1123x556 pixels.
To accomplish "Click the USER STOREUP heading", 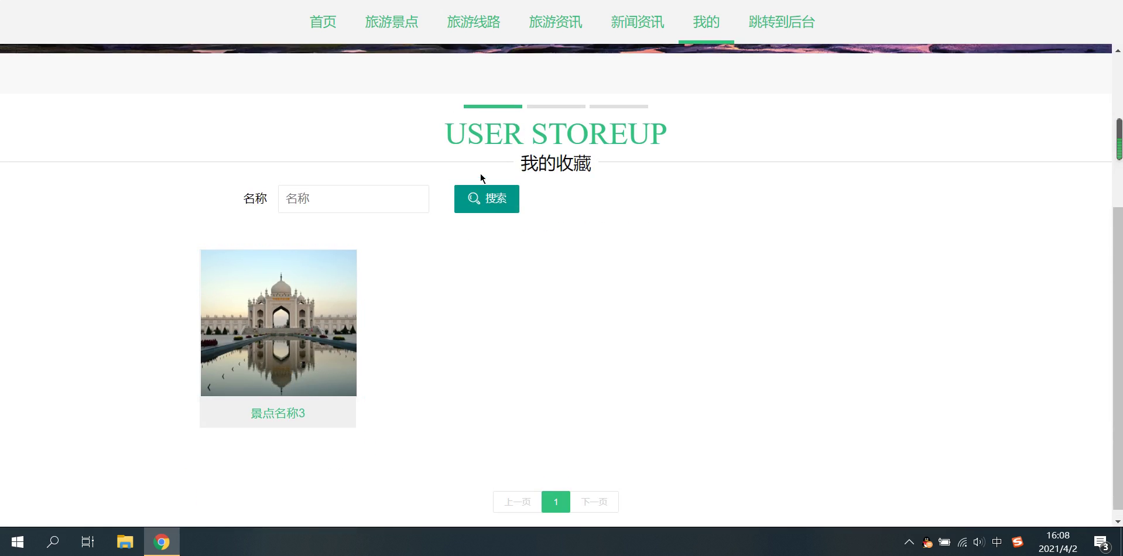I will tap(556, 134).
